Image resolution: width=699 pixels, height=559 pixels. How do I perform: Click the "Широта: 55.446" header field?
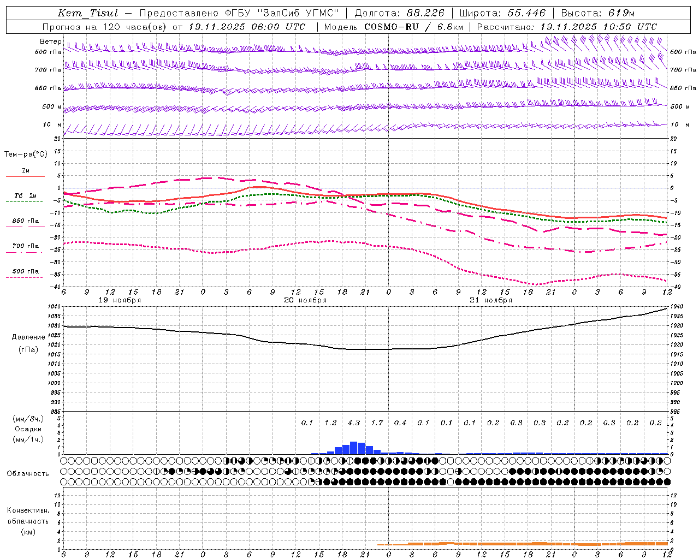[502, 13]
